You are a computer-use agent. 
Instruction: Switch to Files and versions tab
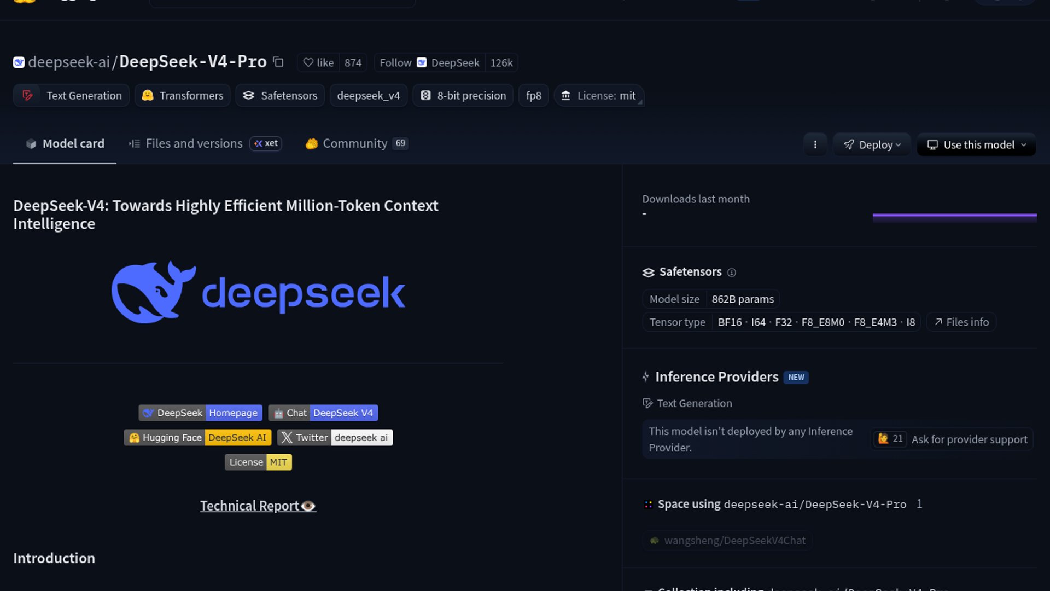[x=194, y=143]
